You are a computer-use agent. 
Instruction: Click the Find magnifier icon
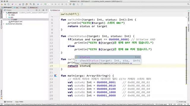click(31, 4)
